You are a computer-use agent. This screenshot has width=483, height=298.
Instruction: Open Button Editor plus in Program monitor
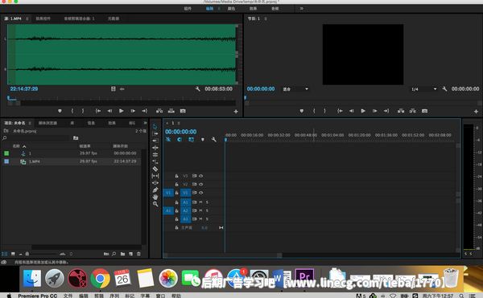point(476,112)
